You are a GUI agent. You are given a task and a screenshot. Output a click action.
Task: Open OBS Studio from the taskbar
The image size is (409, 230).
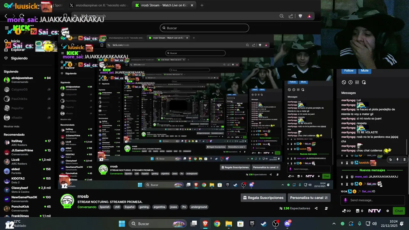click(x=275, y=224)
